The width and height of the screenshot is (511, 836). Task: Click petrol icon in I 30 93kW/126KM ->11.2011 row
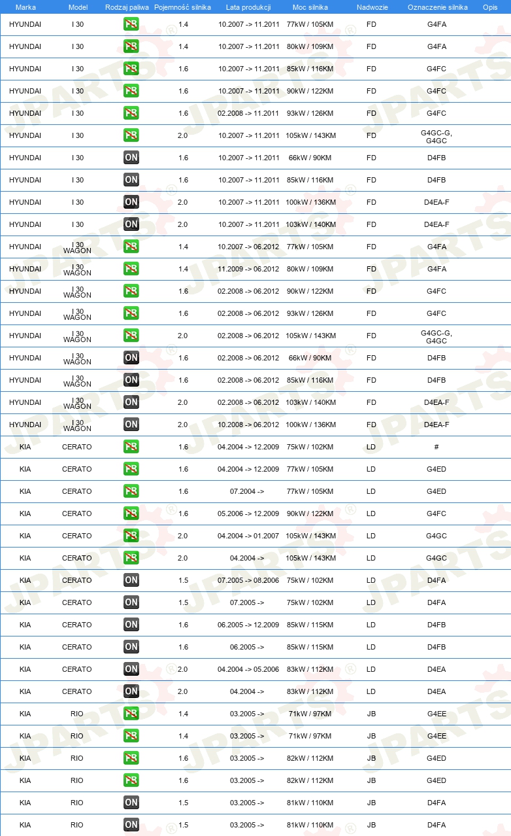(131, 113)
